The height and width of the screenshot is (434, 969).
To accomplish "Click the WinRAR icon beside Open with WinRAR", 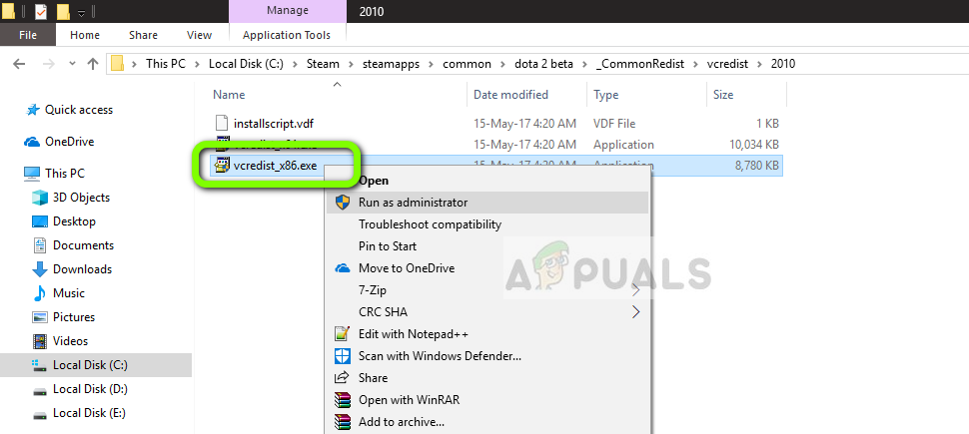I will click(343, 400).
